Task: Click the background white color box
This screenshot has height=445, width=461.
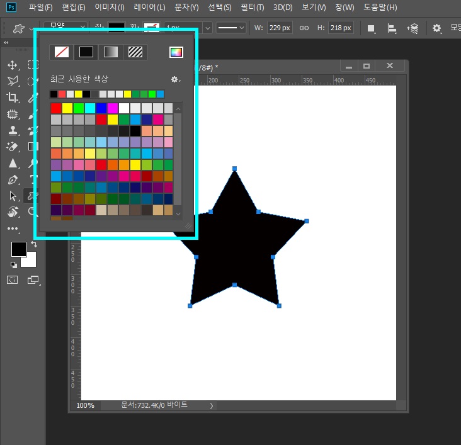Action: click(x=30, y=260)
